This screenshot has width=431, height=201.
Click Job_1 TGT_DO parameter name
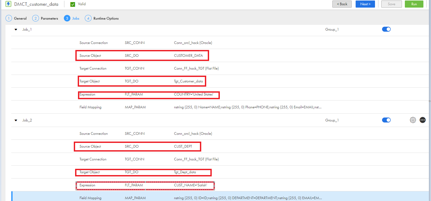click(x=131, y=81)
